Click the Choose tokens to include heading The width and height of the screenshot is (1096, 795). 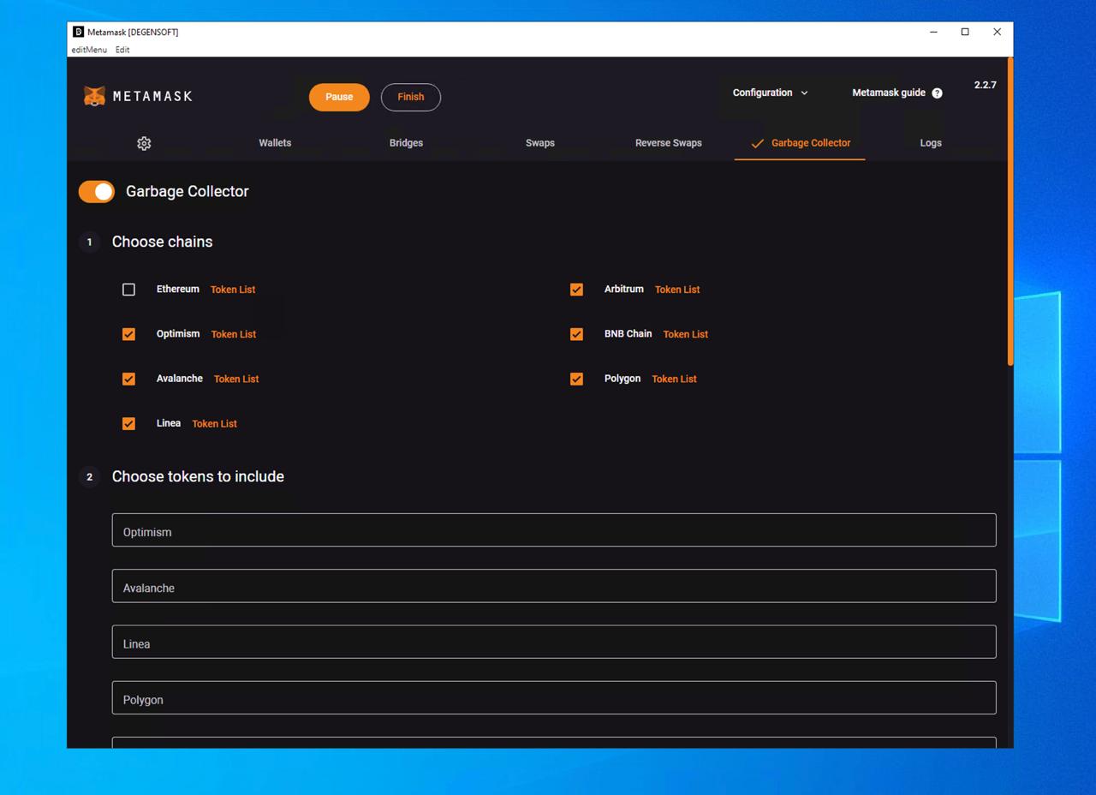(x=198, y=476)
